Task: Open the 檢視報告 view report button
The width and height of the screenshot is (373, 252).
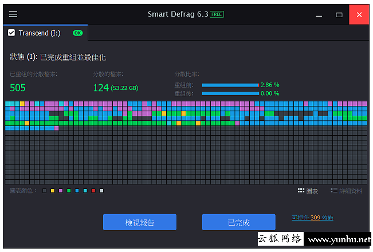Action: (140, 222)
